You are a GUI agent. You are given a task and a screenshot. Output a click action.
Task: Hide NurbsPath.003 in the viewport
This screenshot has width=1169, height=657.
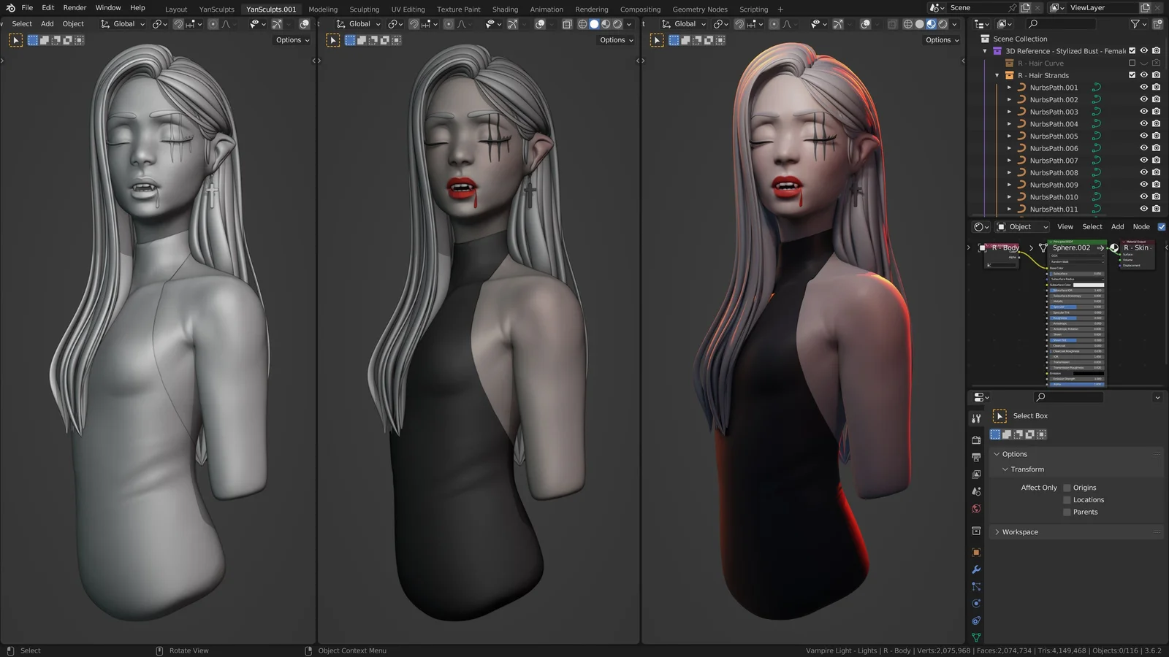tap(1144, 112)
